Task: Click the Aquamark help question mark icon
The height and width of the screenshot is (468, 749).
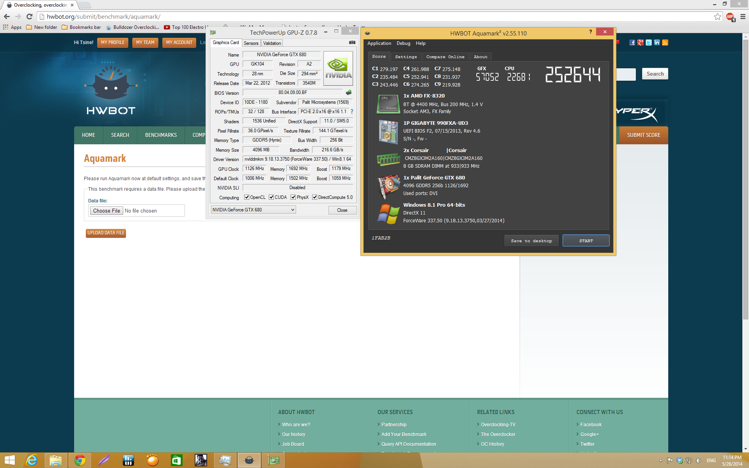Action: (590, 32)
